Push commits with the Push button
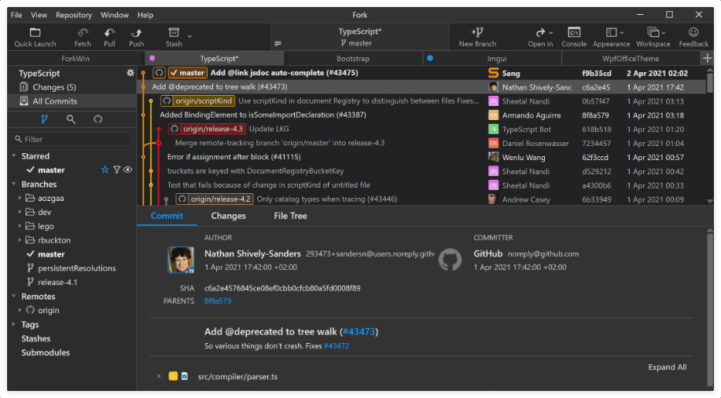721x398 pixels. (x=136, y=37)
